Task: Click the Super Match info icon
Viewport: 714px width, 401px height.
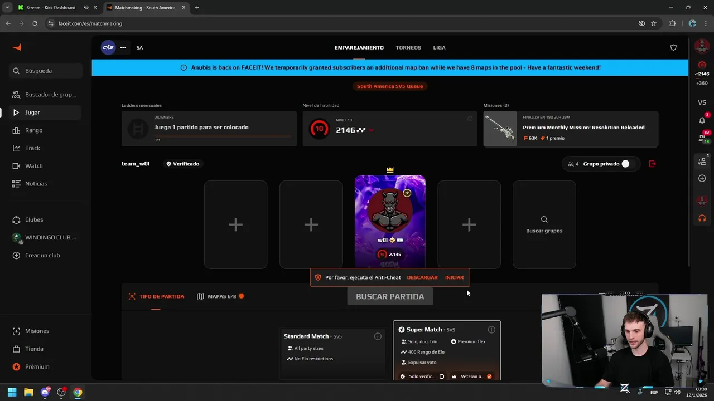Action: [x=491, y=330]
